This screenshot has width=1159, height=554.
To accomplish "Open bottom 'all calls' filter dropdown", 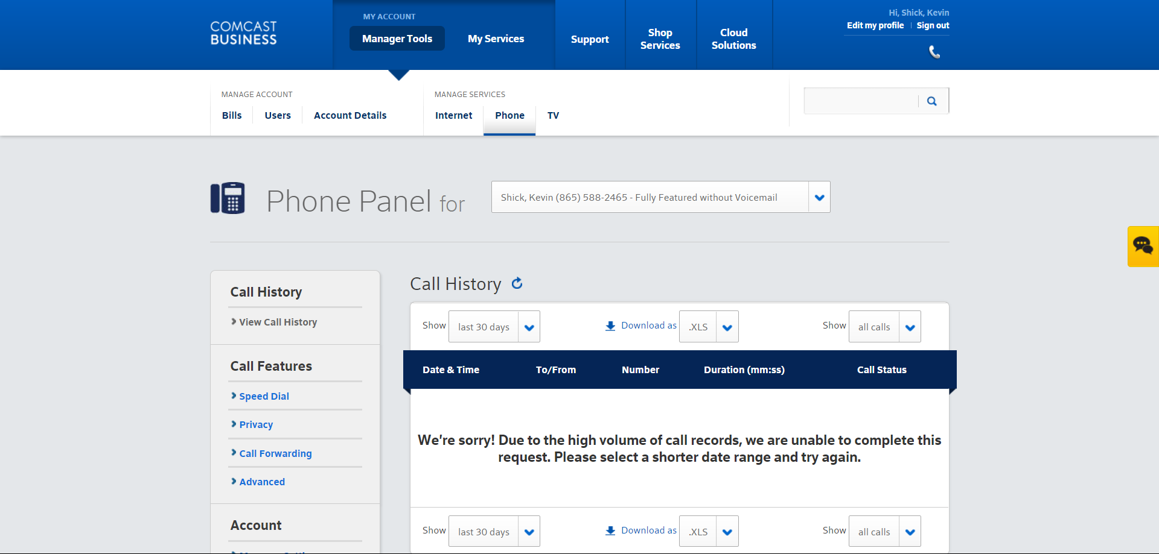I will click(x=885, y=532).
